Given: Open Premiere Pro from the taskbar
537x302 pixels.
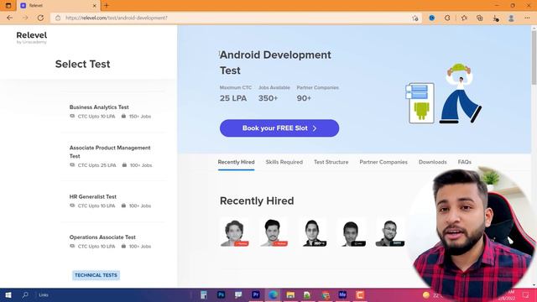Looking at the screenshot, I should (x=255, y=294).
